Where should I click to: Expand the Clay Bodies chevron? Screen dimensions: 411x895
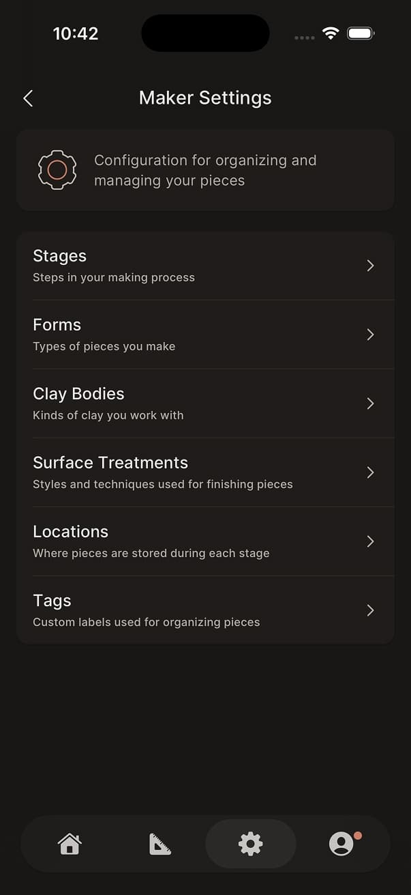pyautogui.click(x=370, y=403)
